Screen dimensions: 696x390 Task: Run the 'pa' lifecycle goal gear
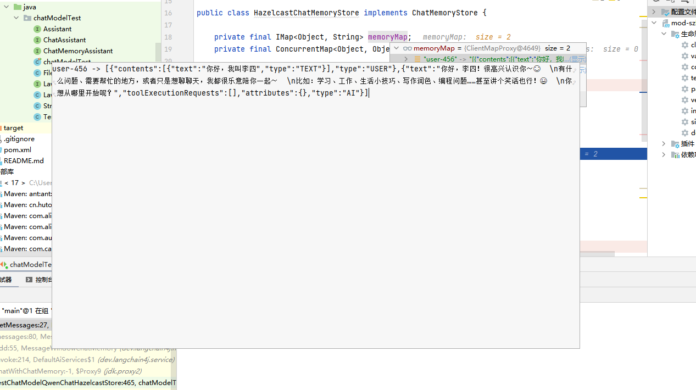(x=685, y=89)
